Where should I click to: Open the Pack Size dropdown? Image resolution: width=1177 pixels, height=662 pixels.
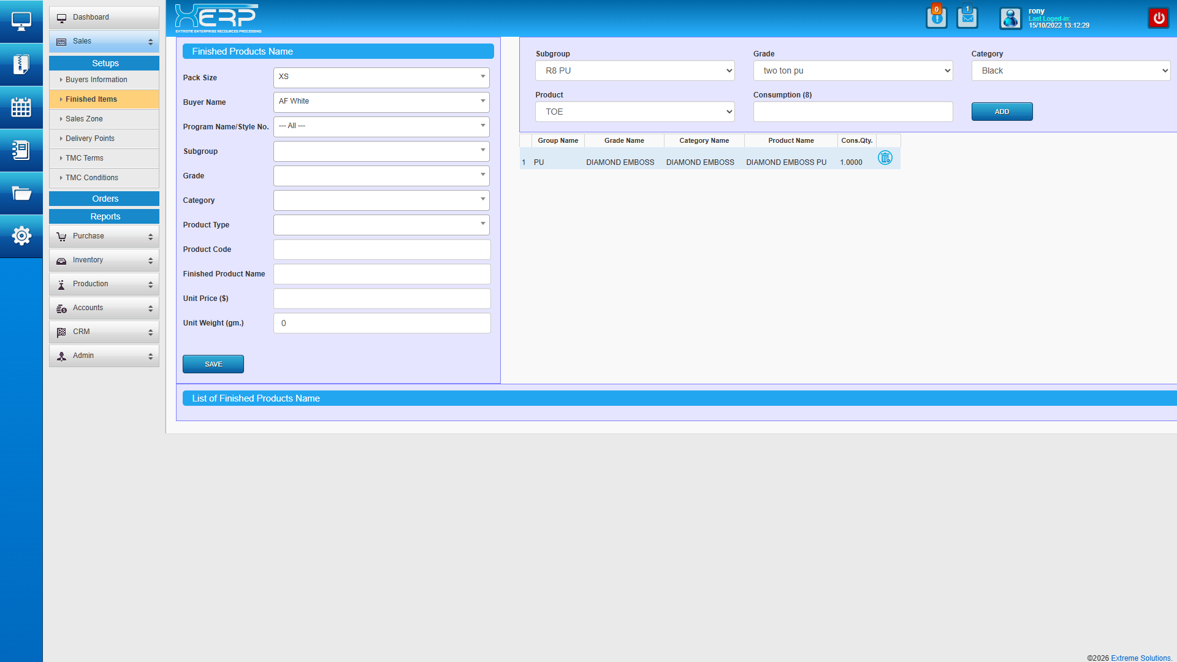tap(381, 77)
